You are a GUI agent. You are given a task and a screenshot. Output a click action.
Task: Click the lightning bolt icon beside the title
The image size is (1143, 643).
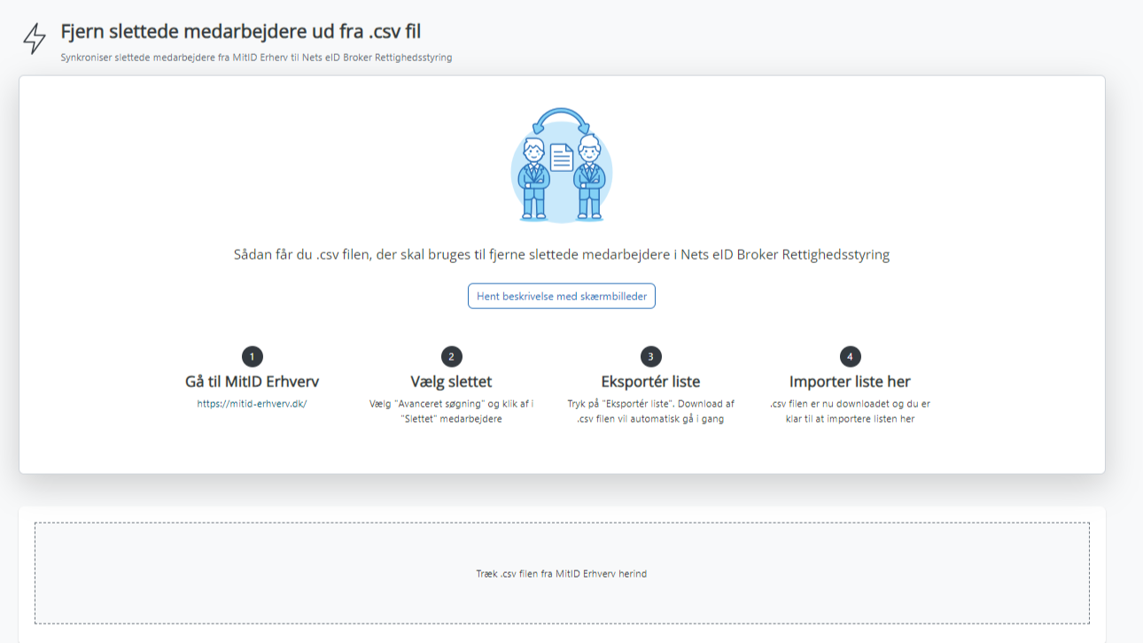35,38
